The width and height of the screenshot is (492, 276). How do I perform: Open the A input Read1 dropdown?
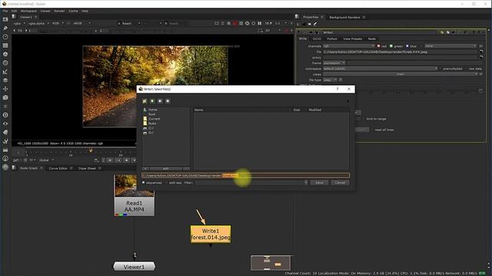click(128, 23)
